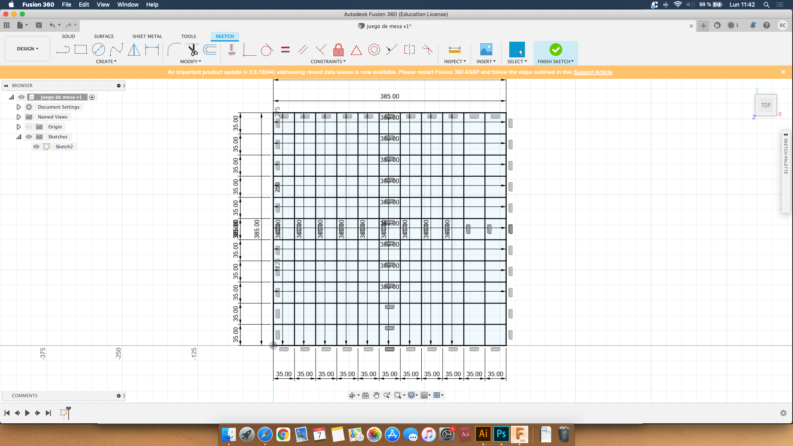Open the Support Article link
Image resolution: width=793 pixels, height=446 pixels.
tap(592, 72)
